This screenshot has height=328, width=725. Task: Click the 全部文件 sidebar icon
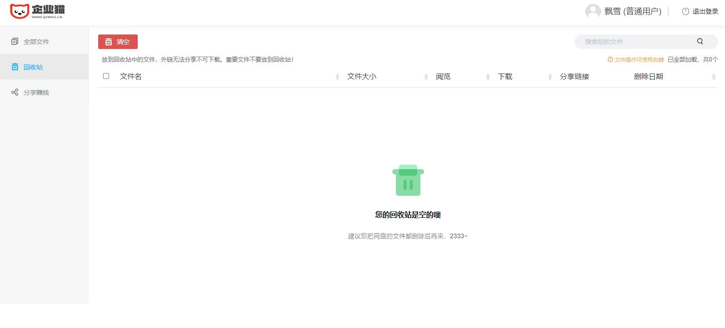point(15,42)
